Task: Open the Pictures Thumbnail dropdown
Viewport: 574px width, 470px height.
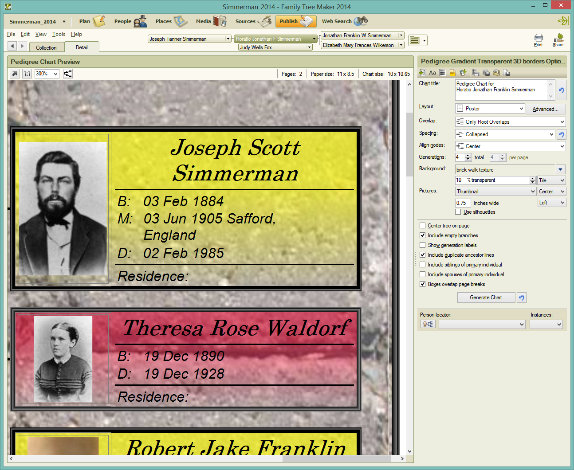Action: coord(496,192)
